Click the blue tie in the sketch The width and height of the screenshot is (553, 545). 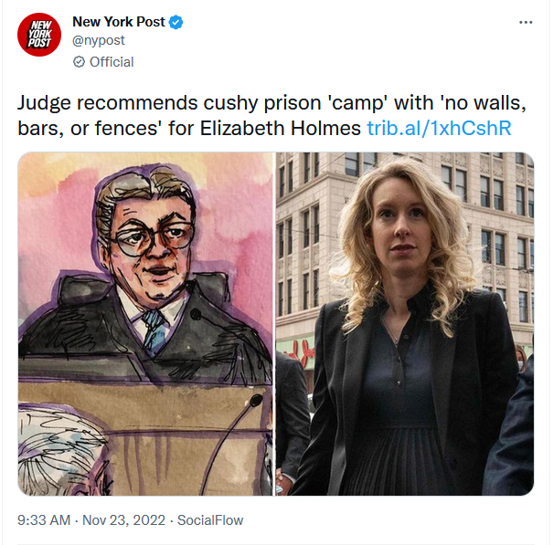[154, 330]
